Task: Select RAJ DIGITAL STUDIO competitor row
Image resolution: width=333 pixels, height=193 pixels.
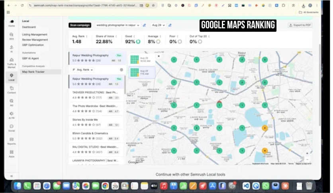Action: point(96,150)
